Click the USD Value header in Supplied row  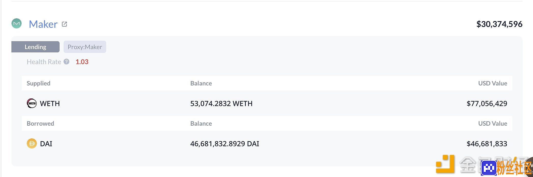(x=493, y=83)
